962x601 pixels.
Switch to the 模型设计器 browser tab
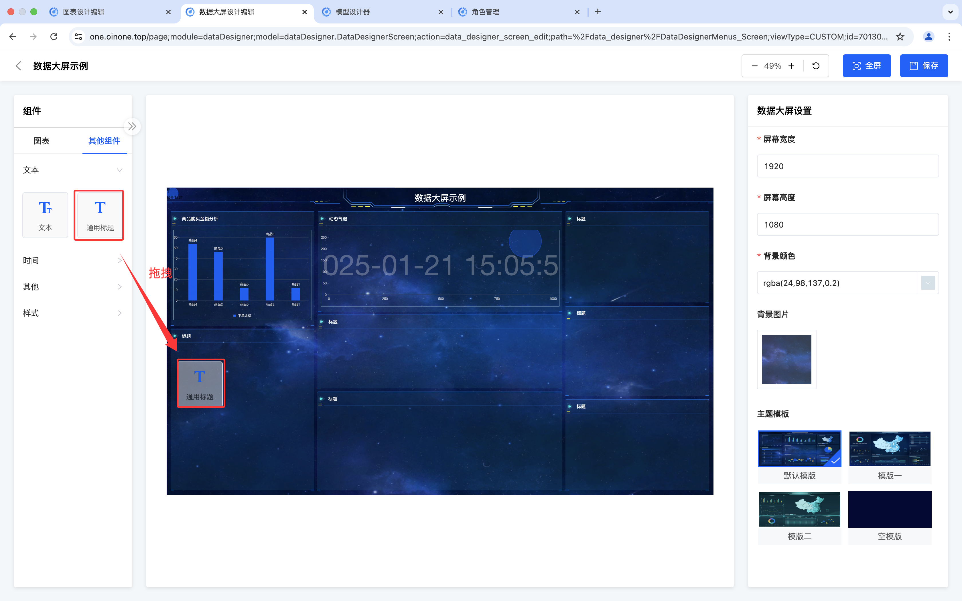pyautogui.click(x=353, y=12)
